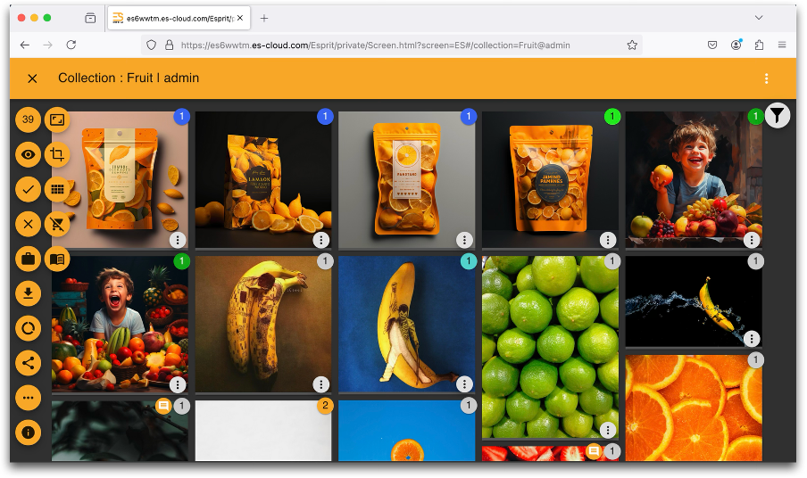Open menu on boy holding orange image
The width and height of the screenshot is (807, 478).
tap(752, 240)
